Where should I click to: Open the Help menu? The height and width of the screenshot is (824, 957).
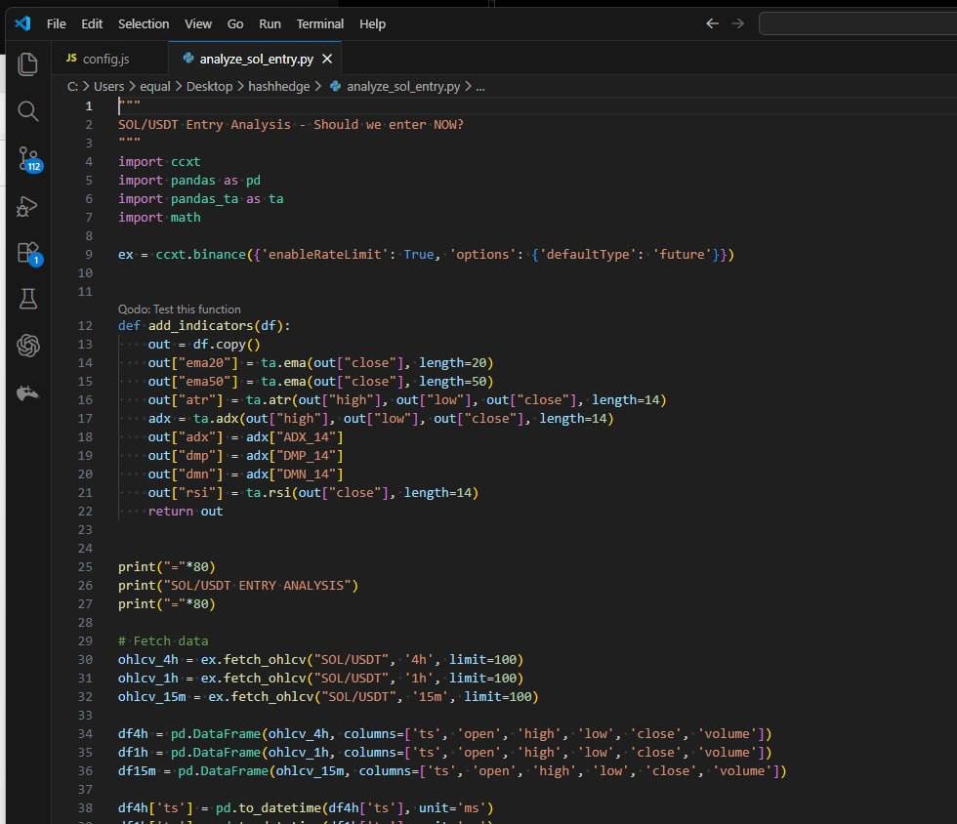(x=372, y=23)
